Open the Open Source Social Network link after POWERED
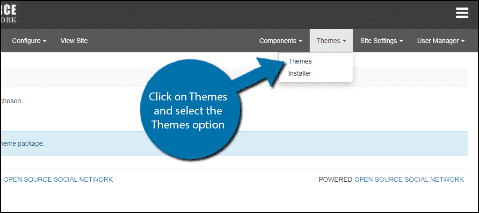479x213 pixels. pos(409,179)
